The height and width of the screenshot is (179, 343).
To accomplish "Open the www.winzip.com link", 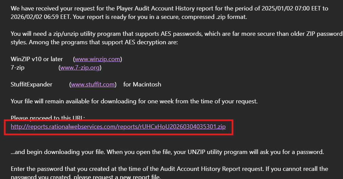I will (x=97, y=59).
